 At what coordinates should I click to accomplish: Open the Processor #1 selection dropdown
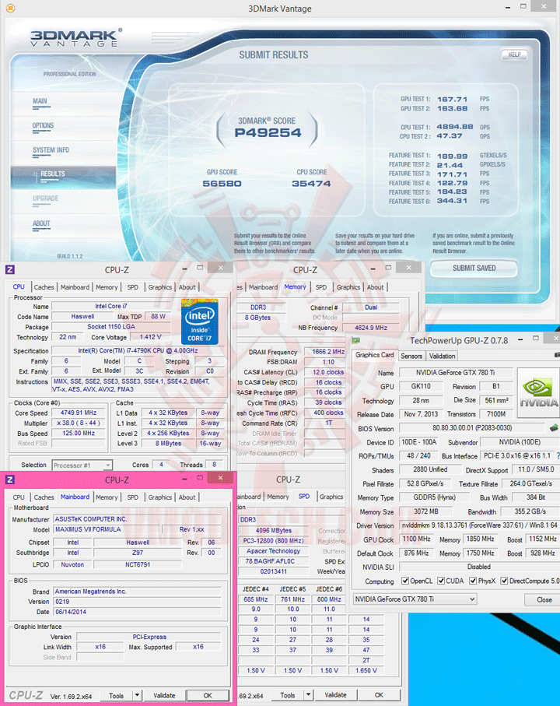pos(82,465)
